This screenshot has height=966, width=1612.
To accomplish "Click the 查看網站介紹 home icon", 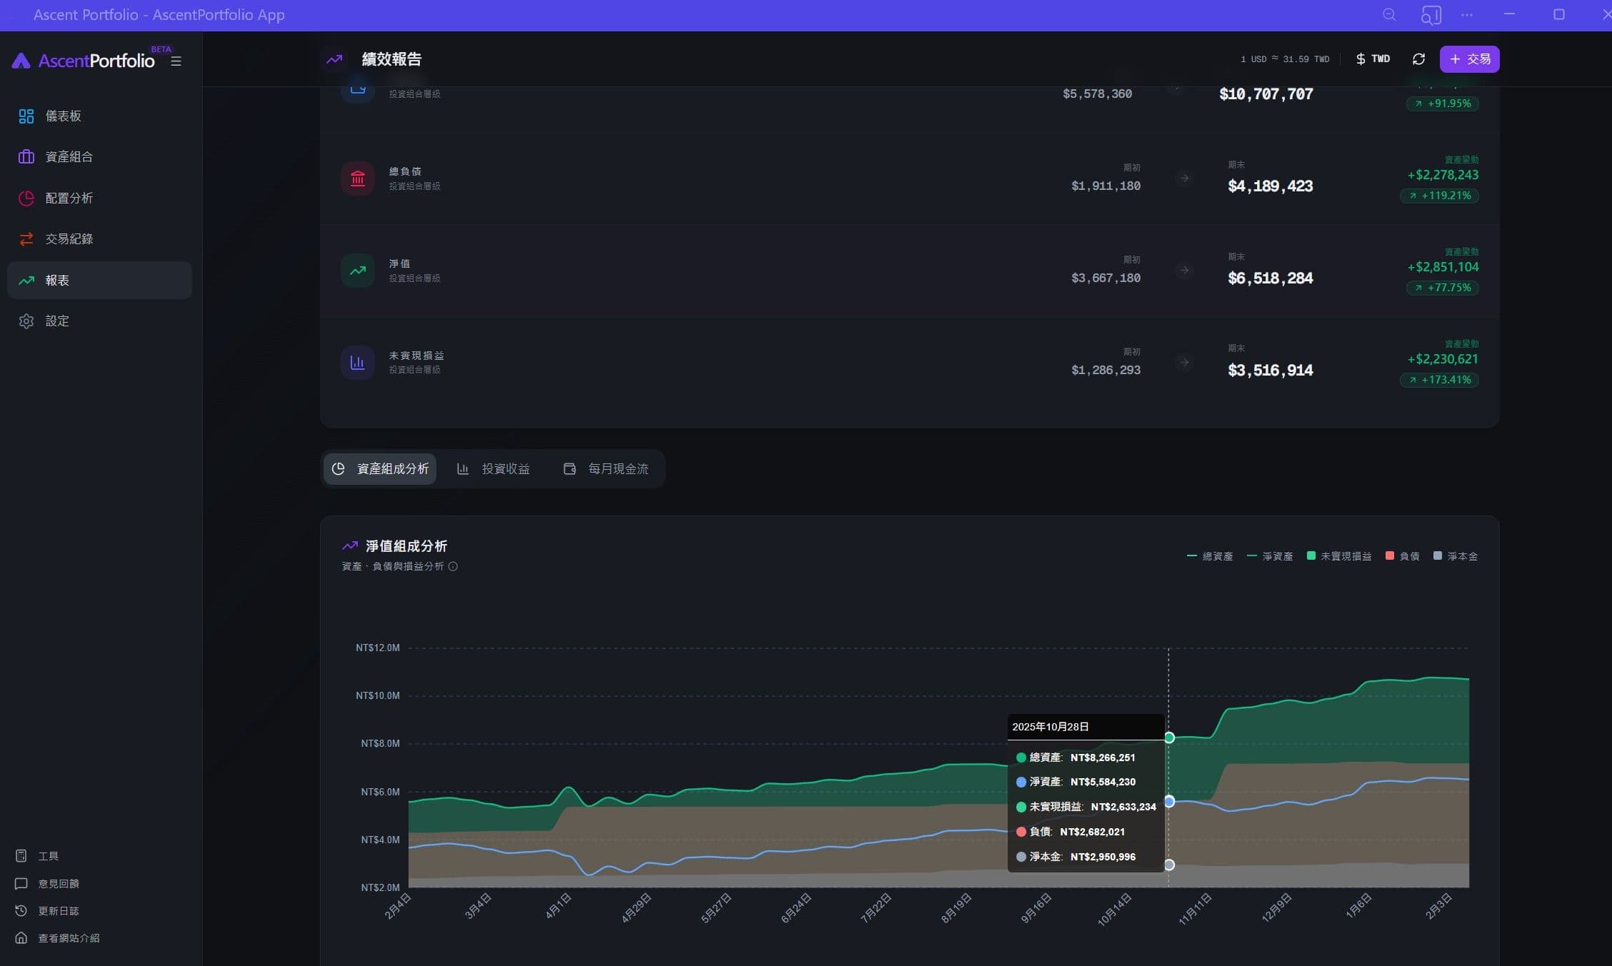I will click(x=21, y=938).
